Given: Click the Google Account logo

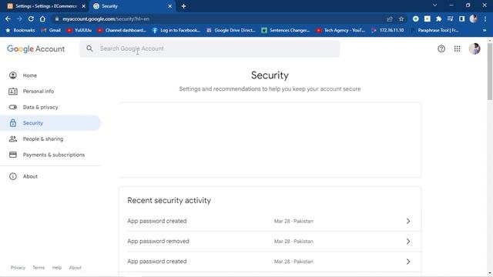Looking at the screenshot, I should tap(36, 48).
